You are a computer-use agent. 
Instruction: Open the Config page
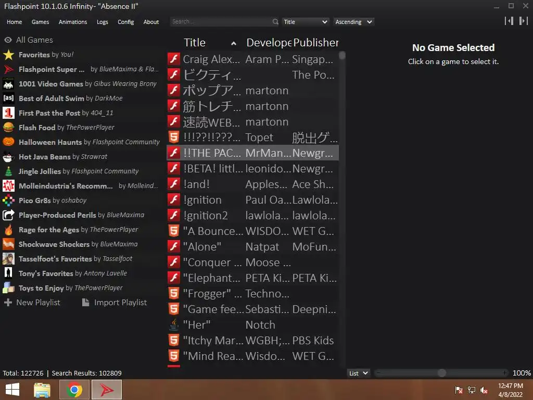click(x=126, y=22)
